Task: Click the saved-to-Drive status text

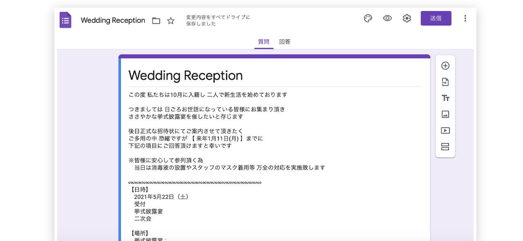Action: (x=218, y=20)
